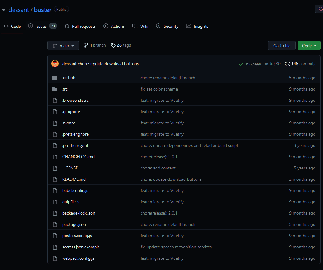Image resolution: width=323 pixels, height=270 pixels.
Task: Click the dessant avatar thumbnail
Action: click(55, 64)
